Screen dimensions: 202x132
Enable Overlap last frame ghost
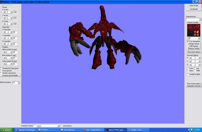[1, 68]
